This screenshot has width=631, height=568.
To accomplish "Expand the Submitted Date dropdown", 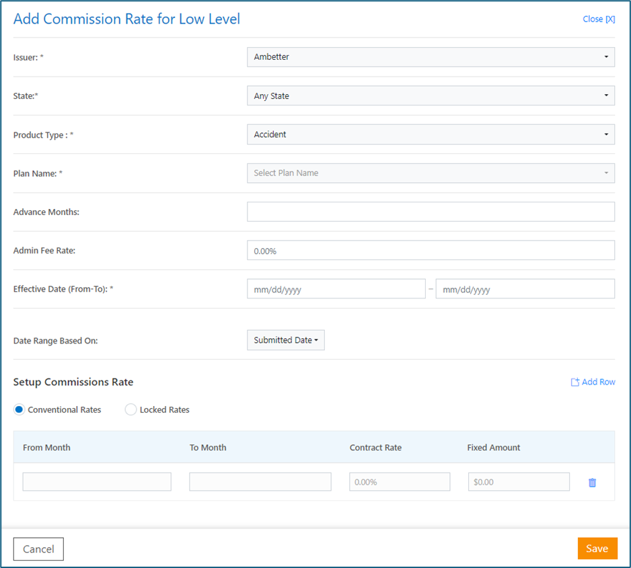I will [286, 340].
